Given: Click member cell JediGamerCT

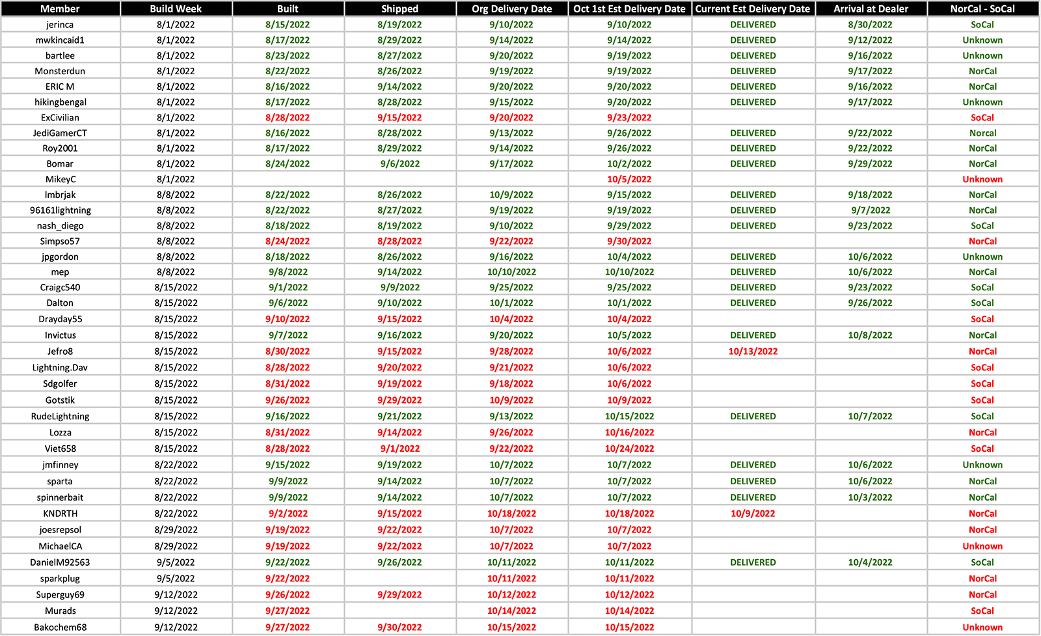Looking at the screenshot, I should 61,133.
